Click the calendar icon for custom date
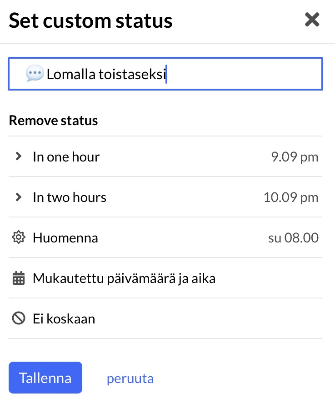 pyautogui.click(x=19, y=278)
